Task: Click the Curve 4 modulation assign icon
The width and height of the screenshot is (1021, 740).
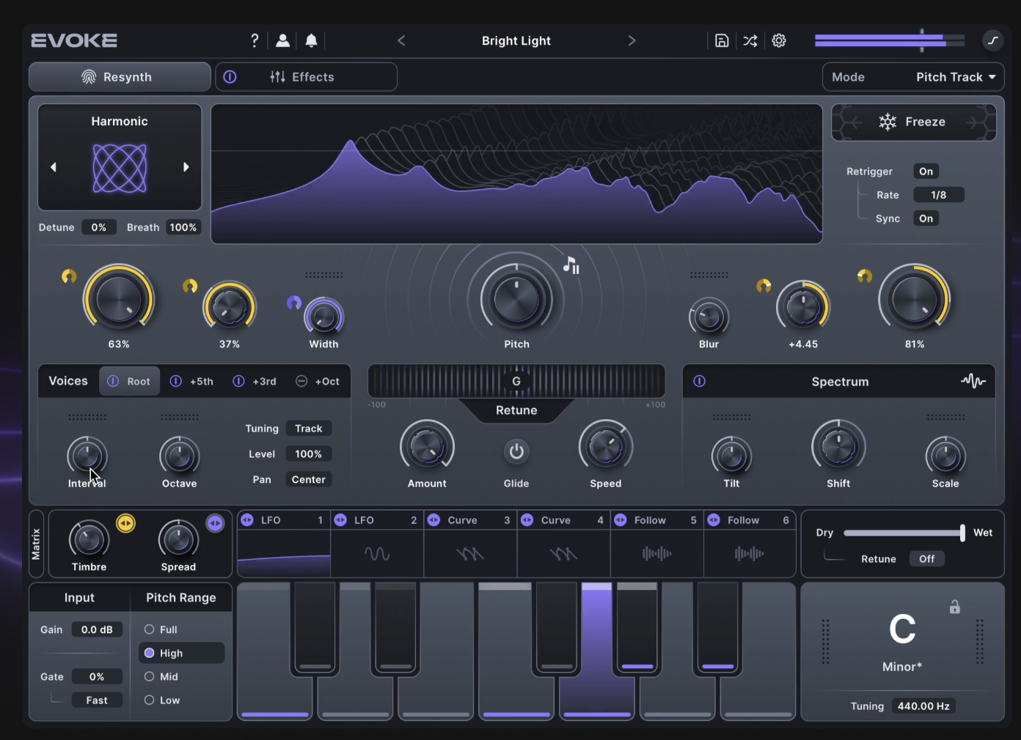Action: (527, 519)
